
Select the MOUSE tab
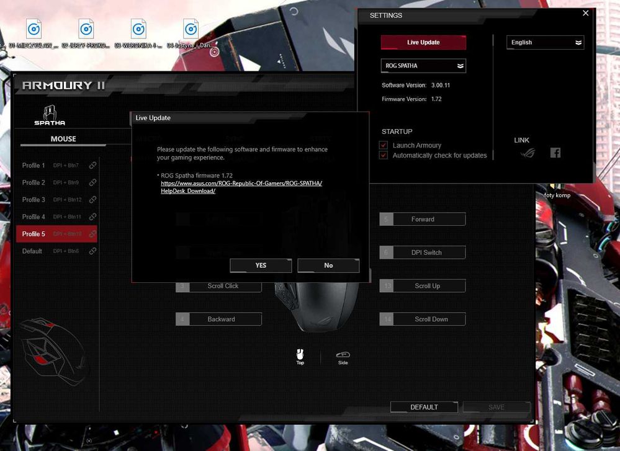pos(63,139)
